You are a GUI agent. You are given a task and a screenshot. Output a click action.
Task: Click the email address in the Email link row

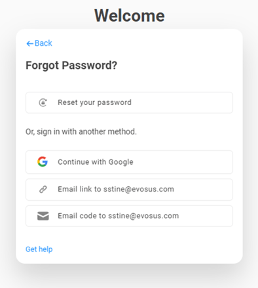click(x=139, y=189)
